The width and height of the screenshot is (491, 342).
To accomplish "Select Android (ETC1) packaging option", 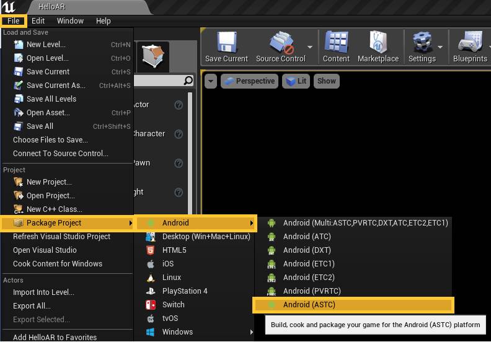I will 353,264.
